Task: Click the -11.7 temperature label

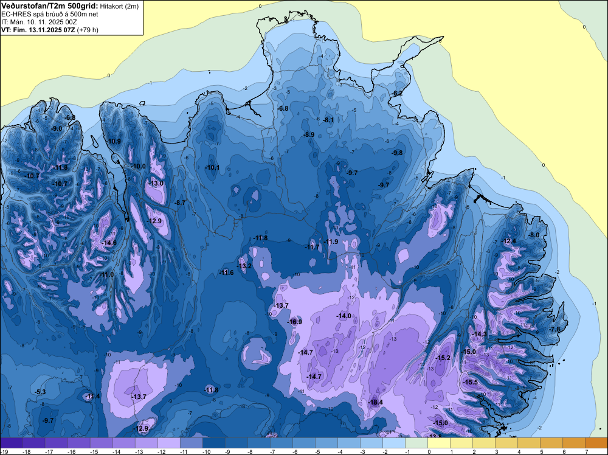Action: click(x=312, y=247)
